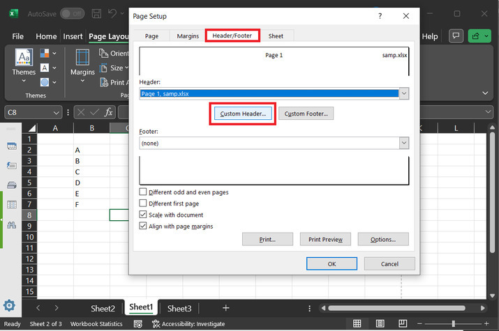Image resolution: width=499 pixels, height=331 pixels.
Task: Open the File menu
Action: pyautogui.click(x=18, y=36)
